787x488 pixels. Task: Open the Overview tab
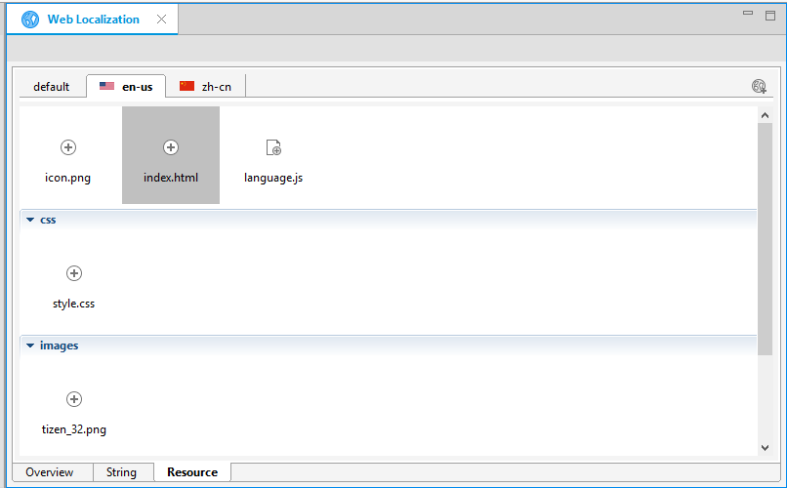pyautogui.click(x=50, y=472)
